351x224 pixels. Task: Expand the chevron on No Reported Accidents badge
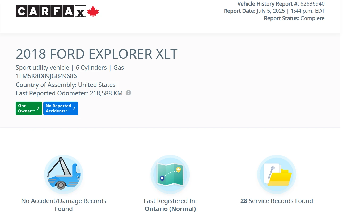click(74, 108)
